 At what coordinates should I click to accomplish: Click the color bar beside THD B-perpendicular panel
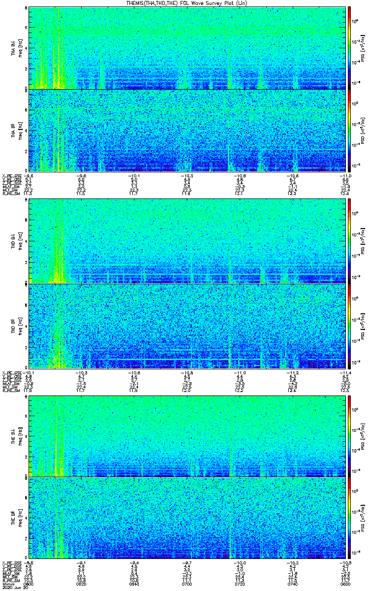pos(350,242)
